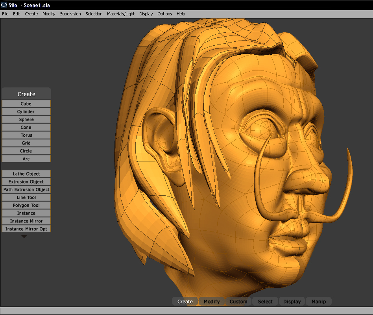This screenshot has width=373, height=315.
Task: Switch to the Modify tab at the bottom
Action: tap(212, 302)
